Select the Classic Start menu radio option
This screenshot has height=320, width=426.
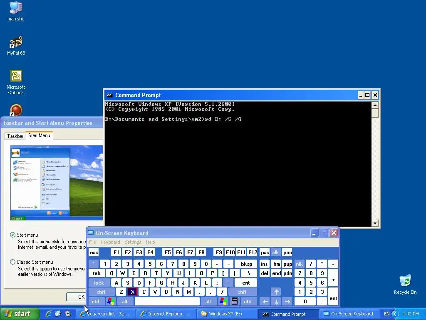point(12,262)
